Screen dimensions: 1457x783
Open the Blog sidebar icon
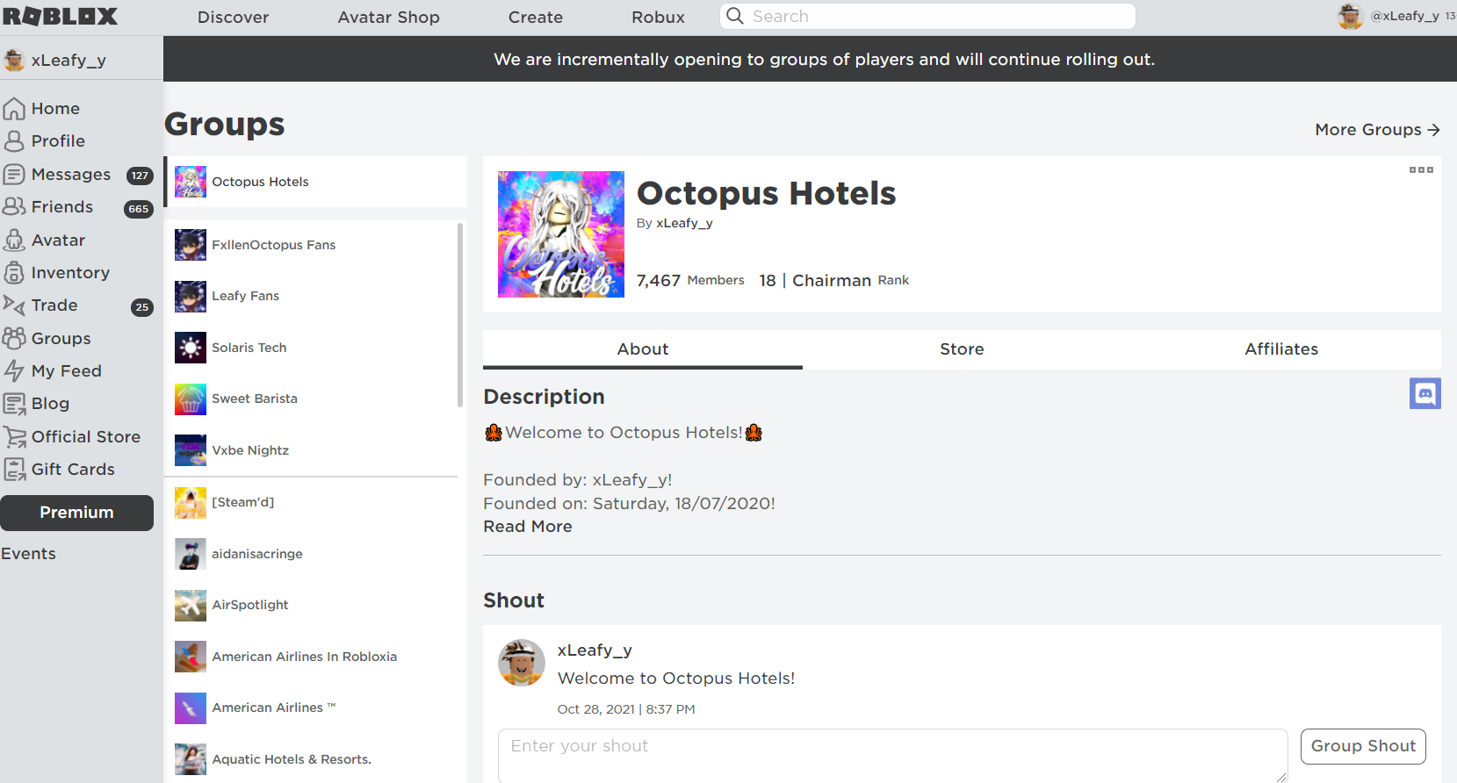14,404
